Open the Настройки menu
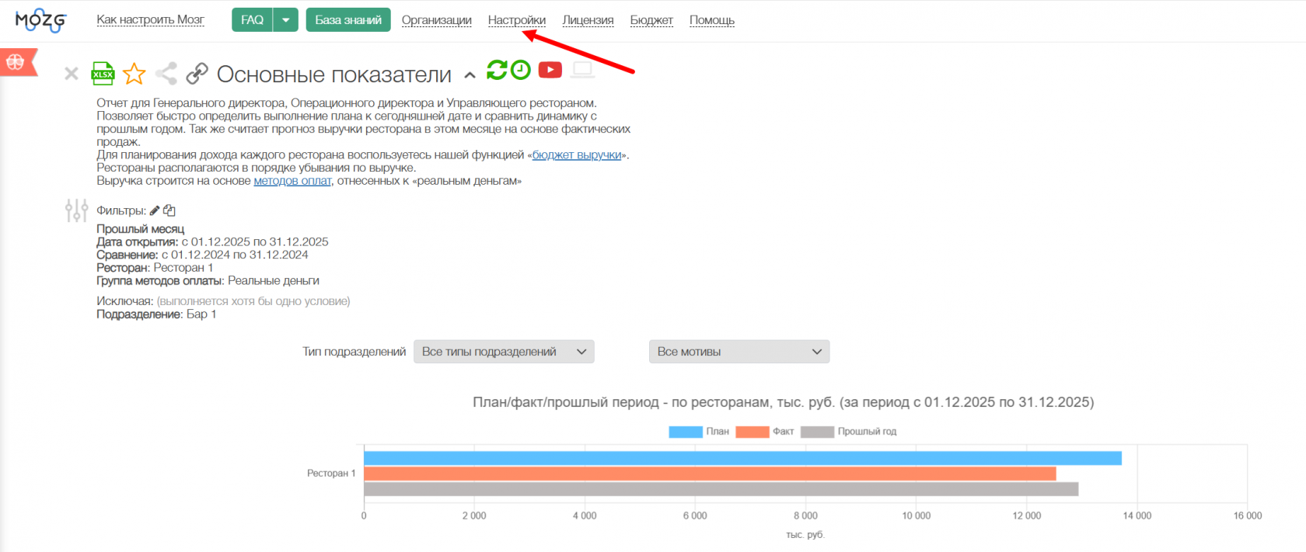Image resolution: width=1306 pixels, height=552 pixels. [x=517, y=20]
